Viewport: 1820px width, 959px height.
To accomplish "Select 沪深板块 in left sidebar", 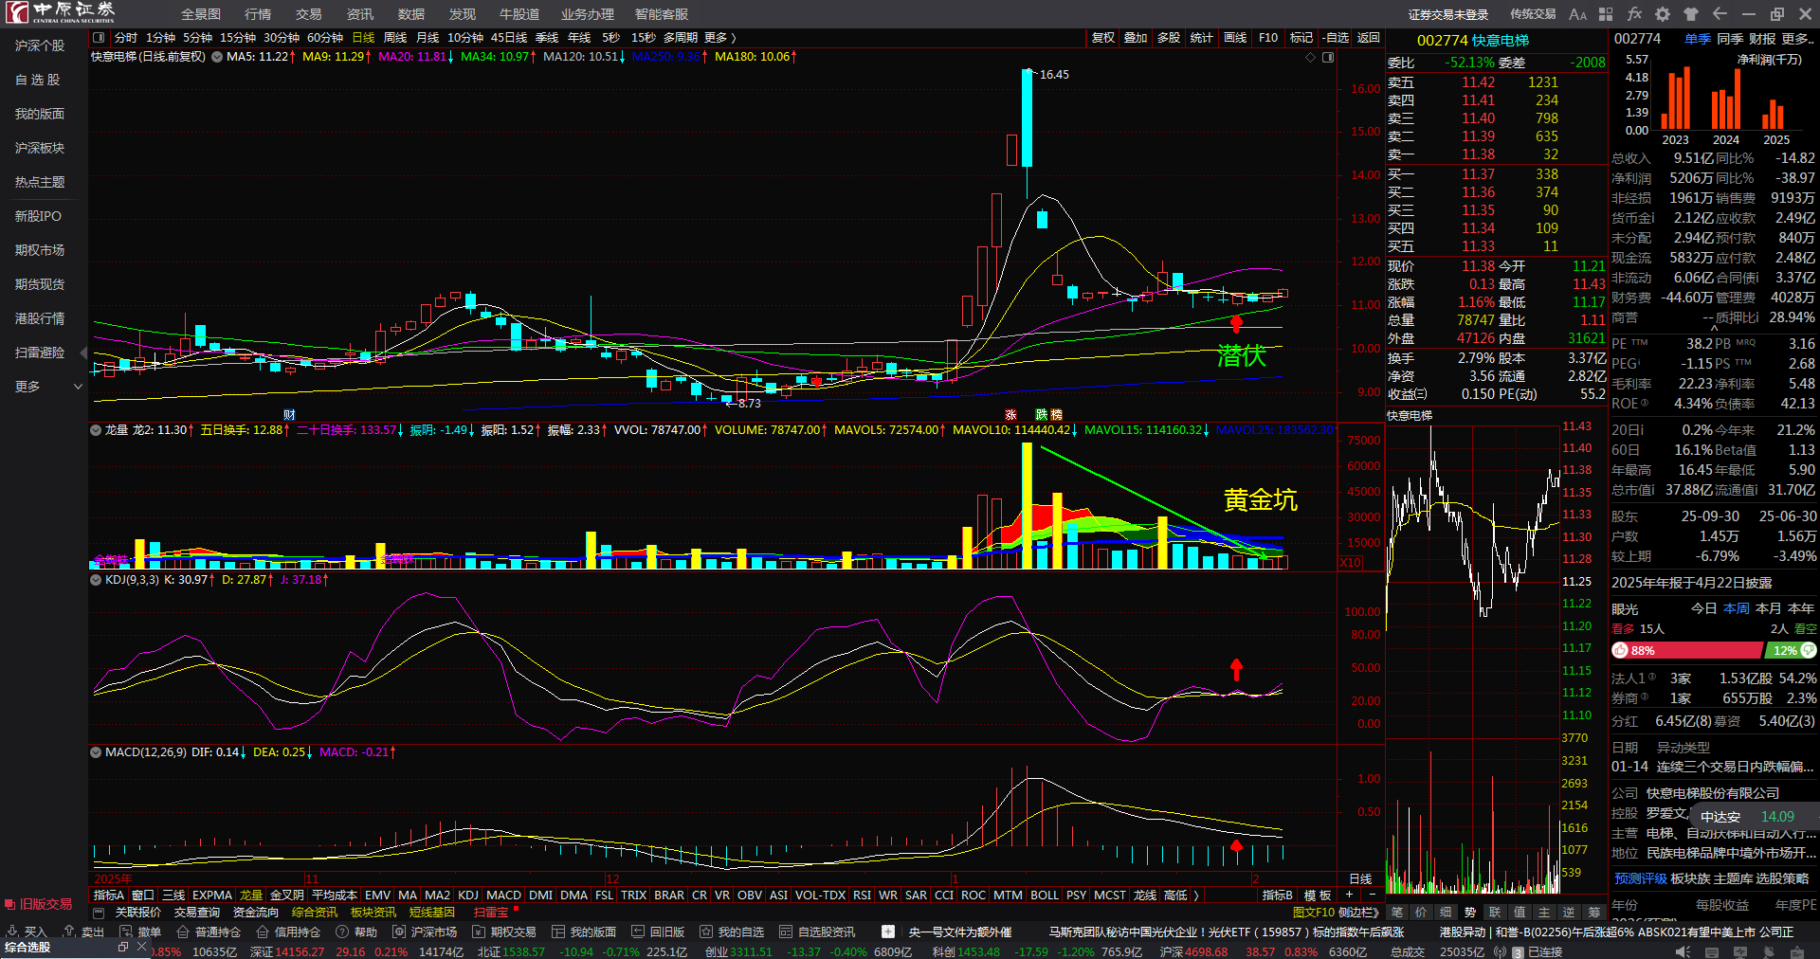I will click(x=40, y=148).
